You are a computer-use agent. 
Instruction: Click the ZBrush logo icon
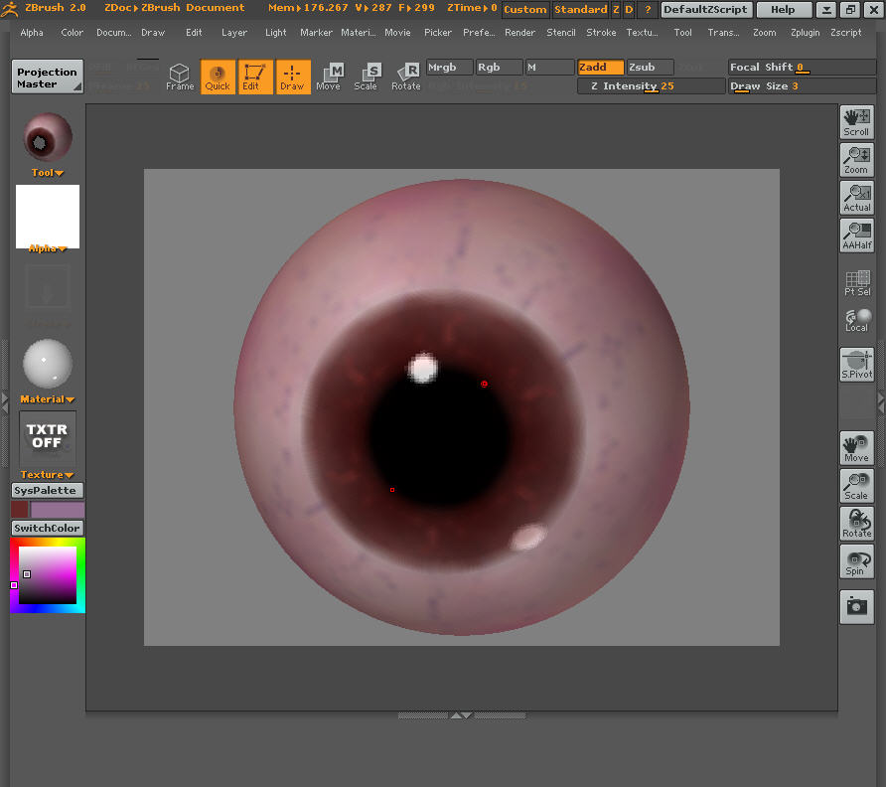coord(10,9)
